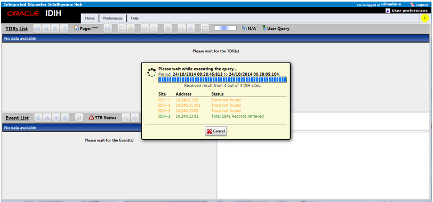Click the query progress bar in dialog
433x202 pixels.
pos(222,80)
